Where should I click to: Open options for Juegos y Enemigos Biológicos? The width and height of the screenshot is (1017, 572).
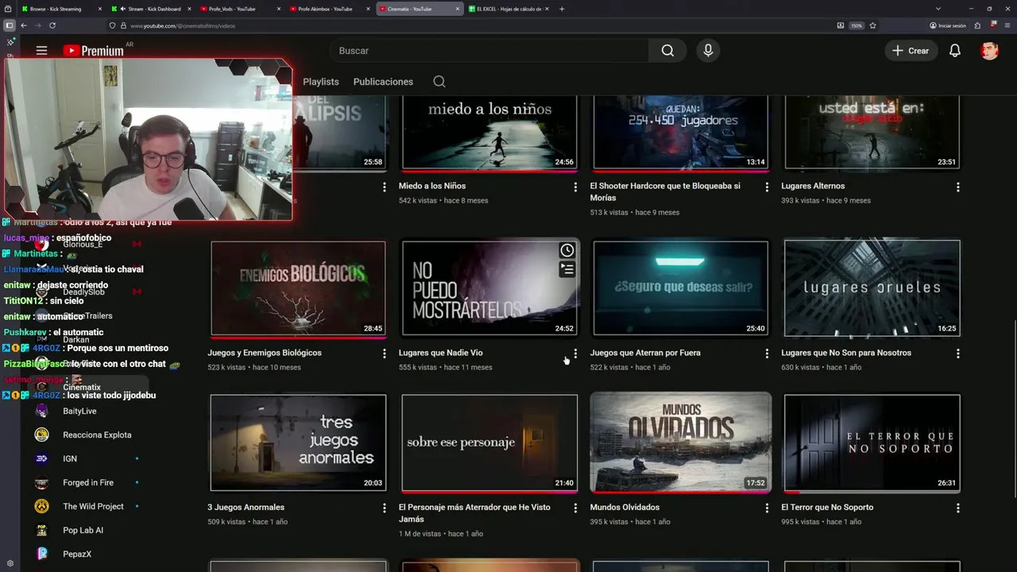(x=385, y=354)
